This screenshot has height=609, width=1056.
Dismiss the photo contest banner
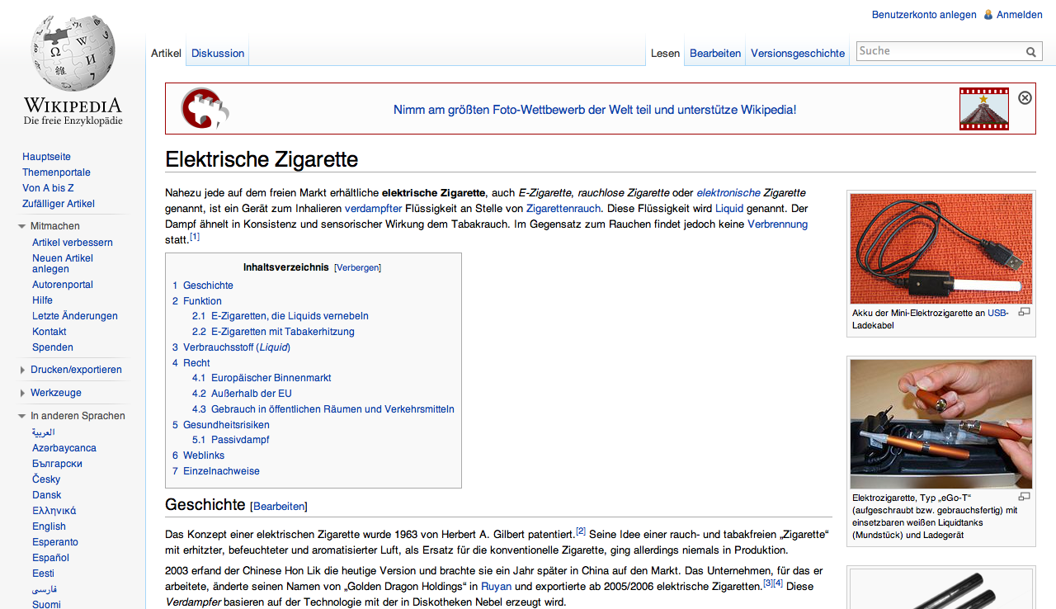click(x=1025, y=97)
